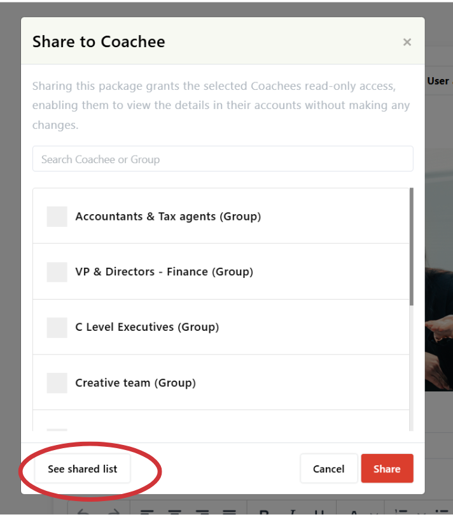The image size is (453, 517).
Task: Toggle italic formatting in editor toolbar
Action: 293,512
